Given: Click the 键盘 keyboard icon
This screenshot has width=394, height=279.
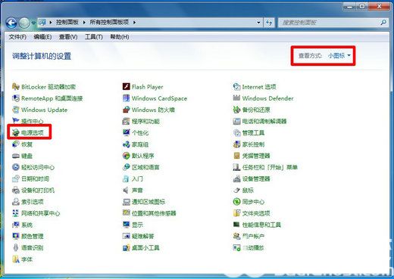Looking at the screenshot, I should [16, 156].
